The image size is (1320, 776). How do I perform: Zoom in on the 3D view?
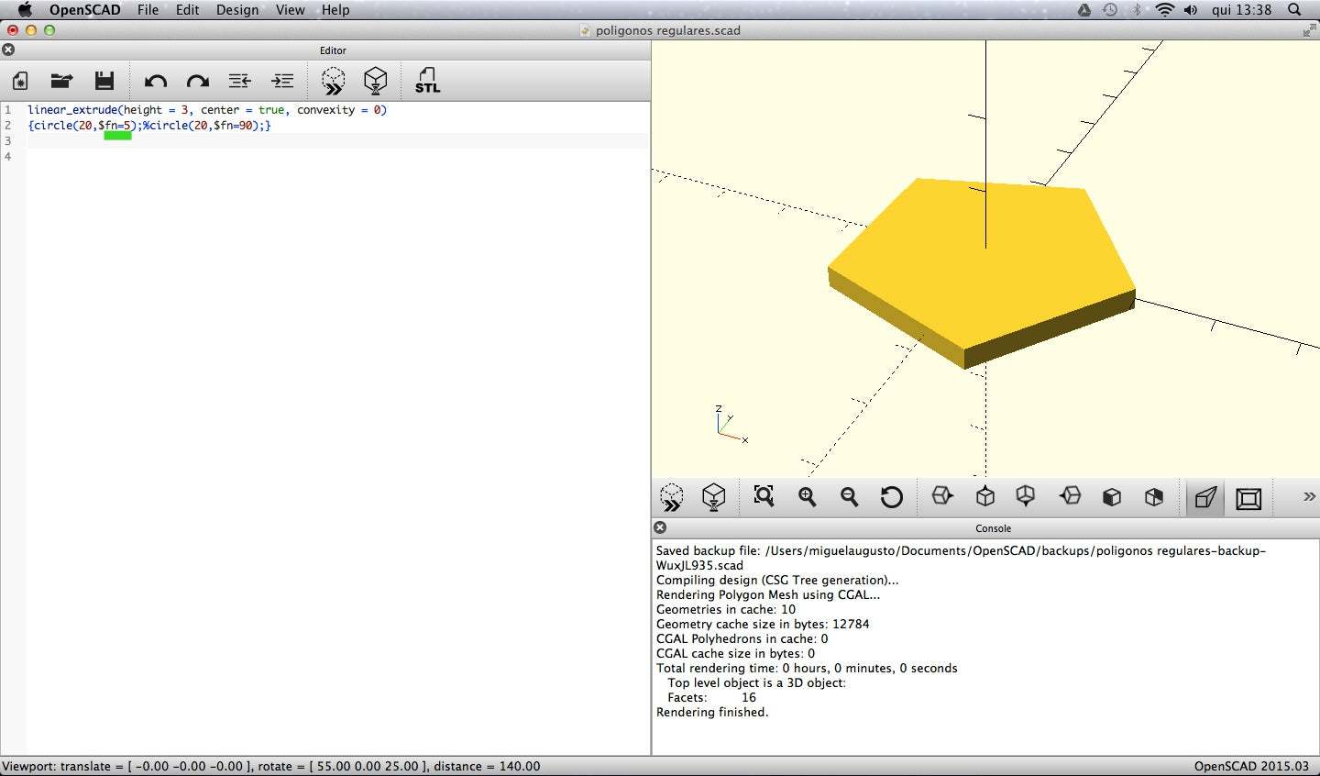(807, 496)
